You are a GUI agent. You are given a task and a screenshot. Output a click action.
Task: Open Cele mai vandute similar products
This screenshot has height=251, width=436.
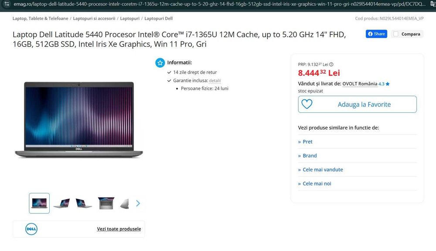323,170
